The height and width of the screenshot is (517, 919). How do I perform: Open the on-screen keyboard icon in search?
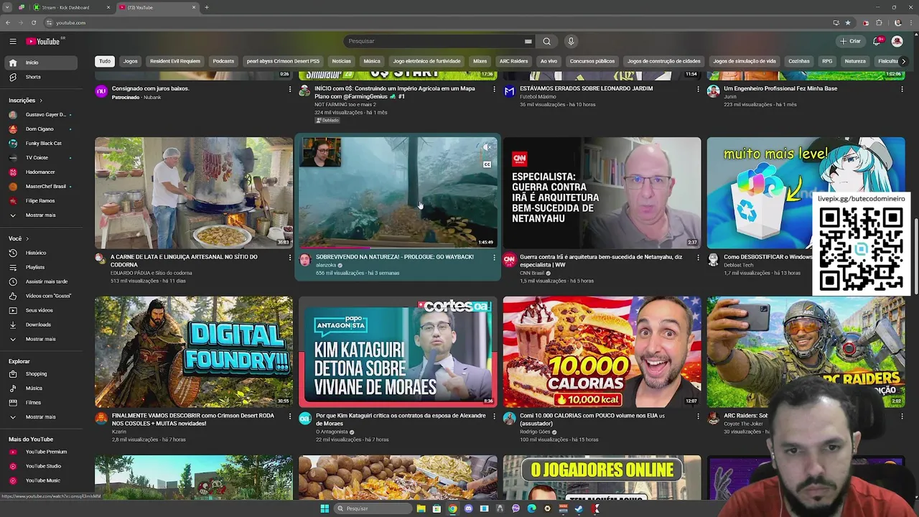(x=528, y=41)
